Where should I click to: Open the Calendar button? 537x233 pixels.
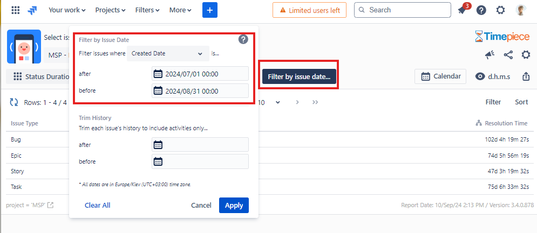pyautogui.click(x=440, y=76)
